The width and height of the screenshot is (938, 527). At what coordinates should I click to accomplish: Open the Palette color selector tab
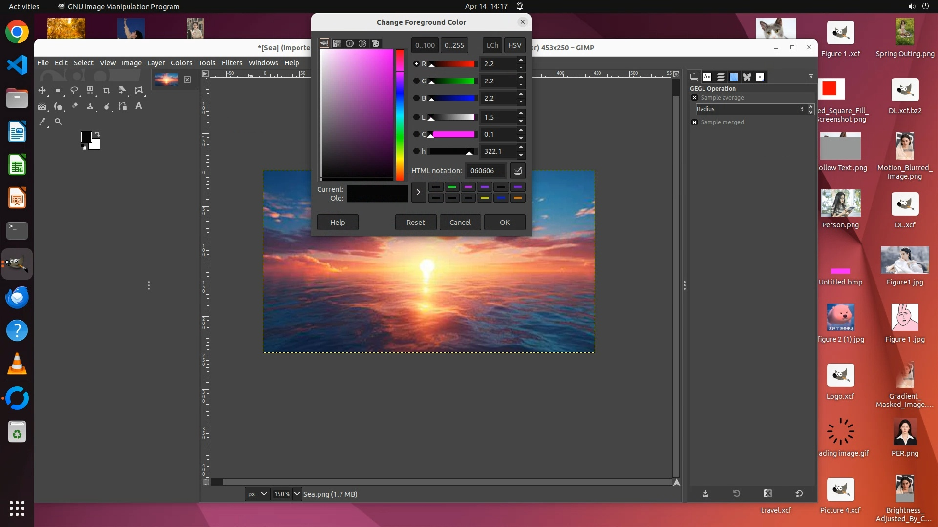375,43
